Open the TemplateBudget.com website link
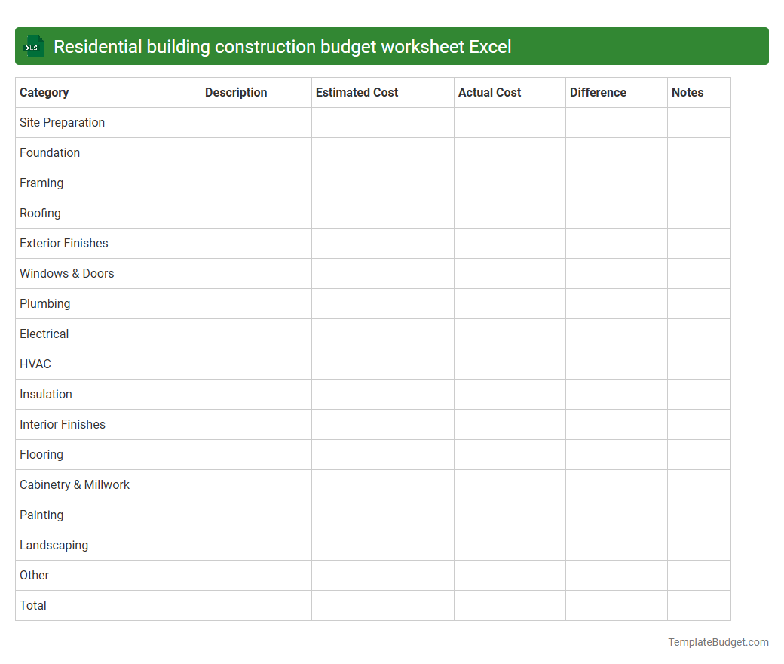Image resolution: width=784 pixels, height=664 pixels. click(x=718, y=642)
